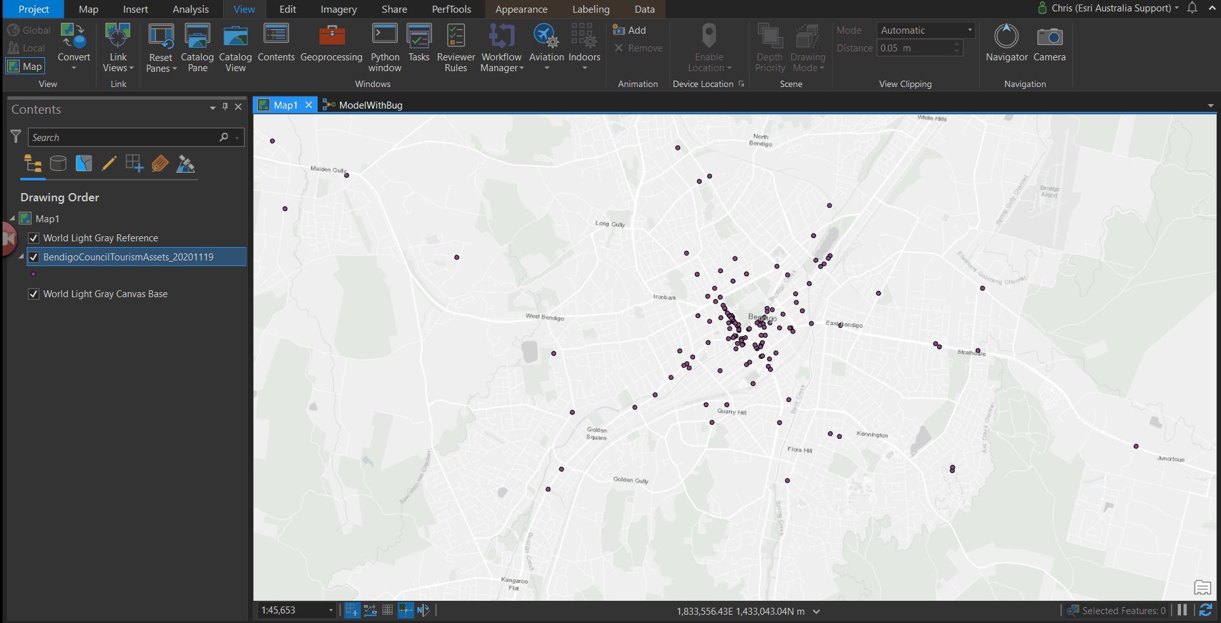Toggle visibility of World Light Gray Reference layer

33,238
